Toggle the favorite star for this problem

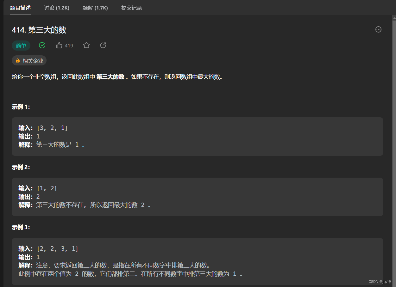click(86, 45)
